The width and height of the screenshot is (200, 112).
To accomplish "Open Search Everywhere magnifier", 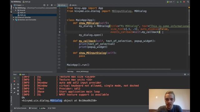I will pos(188,2).
